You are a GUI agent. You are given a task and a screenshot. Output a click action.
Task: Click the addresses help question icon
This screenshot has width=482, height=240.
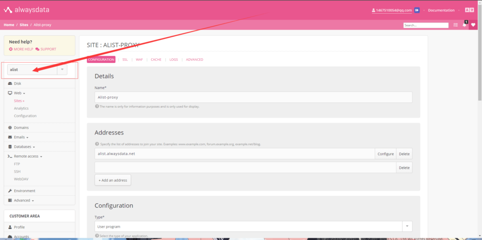point(97,144)
